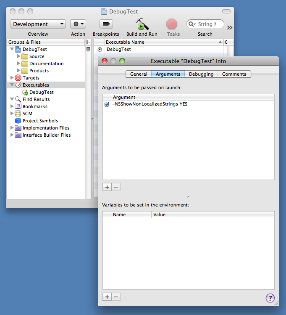
Task: Click the Build and Run hammer icon
Action: pyautogui.click(x=142, y=24)
